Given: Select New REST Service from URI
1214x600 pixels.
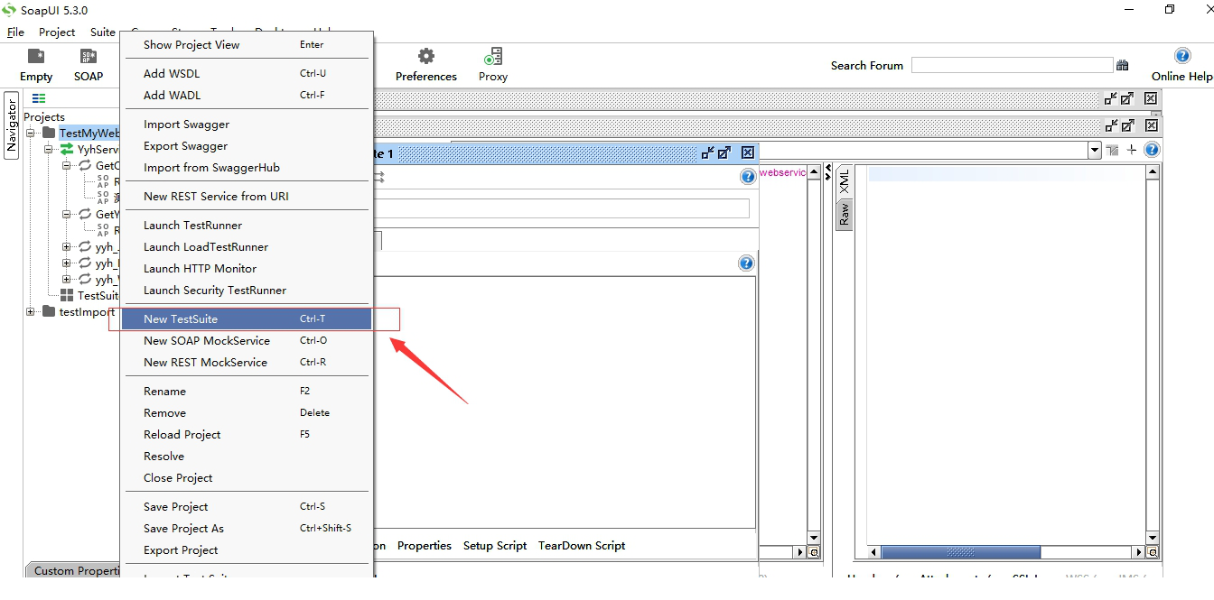Looking at the screenshot, I should pyautogui.click(x=246, y=196).
